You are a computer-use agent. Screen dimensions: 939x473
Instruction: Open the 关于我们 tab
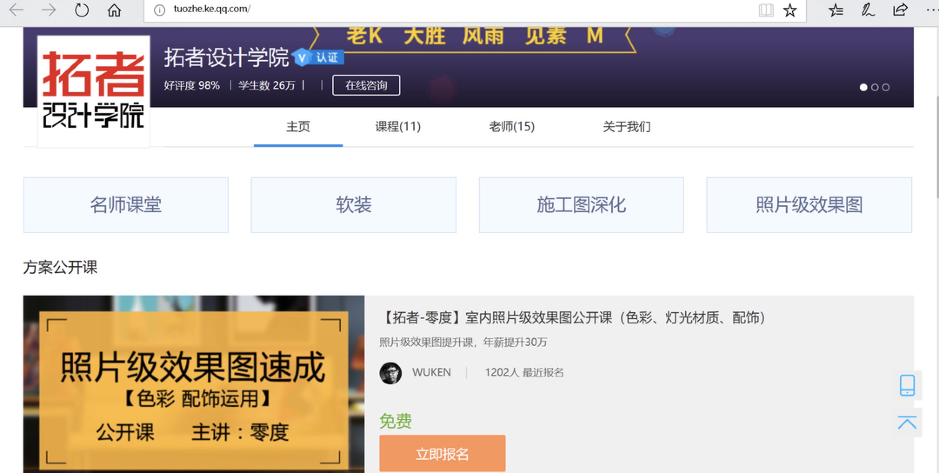[x=626, y=127]
